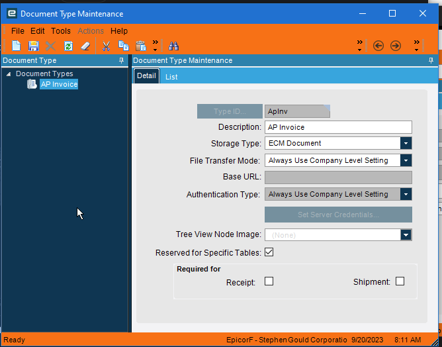Select AP Invoice in the tree
Image resolution: width=442 pixels, height=347 pixels.
59,84
